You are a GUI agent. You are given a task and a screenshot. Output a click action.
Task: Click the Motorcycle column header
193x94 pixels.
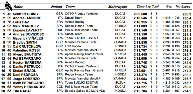click(118, 7)
